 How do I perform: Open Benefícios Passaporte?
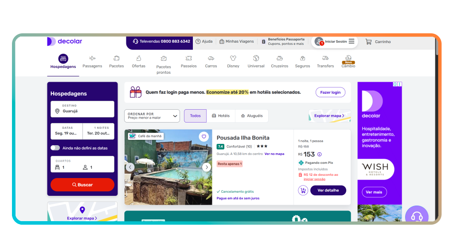283,41
